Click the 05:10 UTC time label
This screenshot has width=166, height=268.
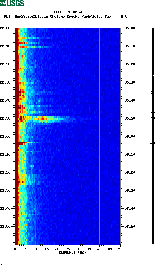click(x=130, y=46)
